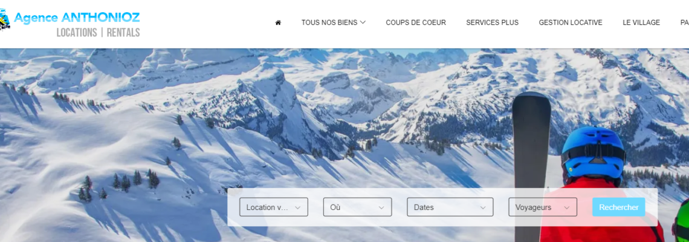Screen dimensions: 689x242
Task: Click the arrow icon in Voyageurs field
Action: click(567, 208)
